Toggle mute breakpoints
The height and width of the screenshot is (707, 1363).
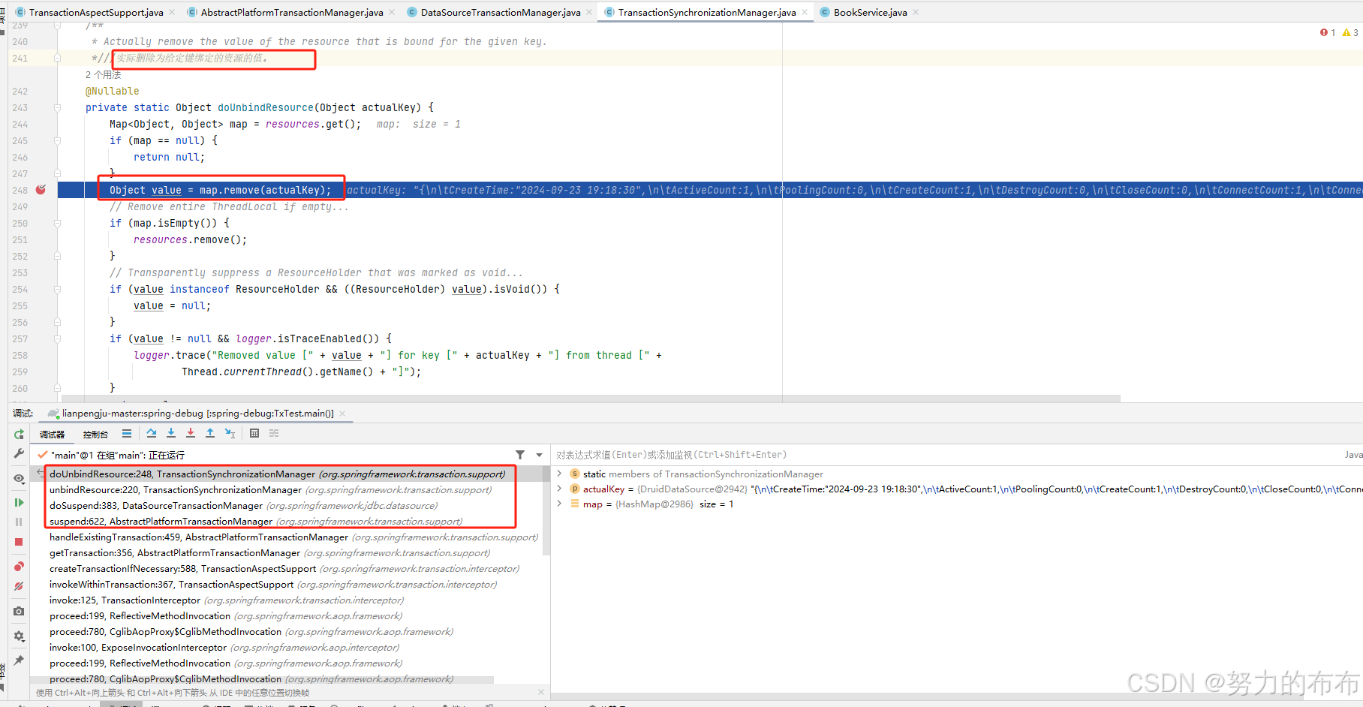pos(19,586)
